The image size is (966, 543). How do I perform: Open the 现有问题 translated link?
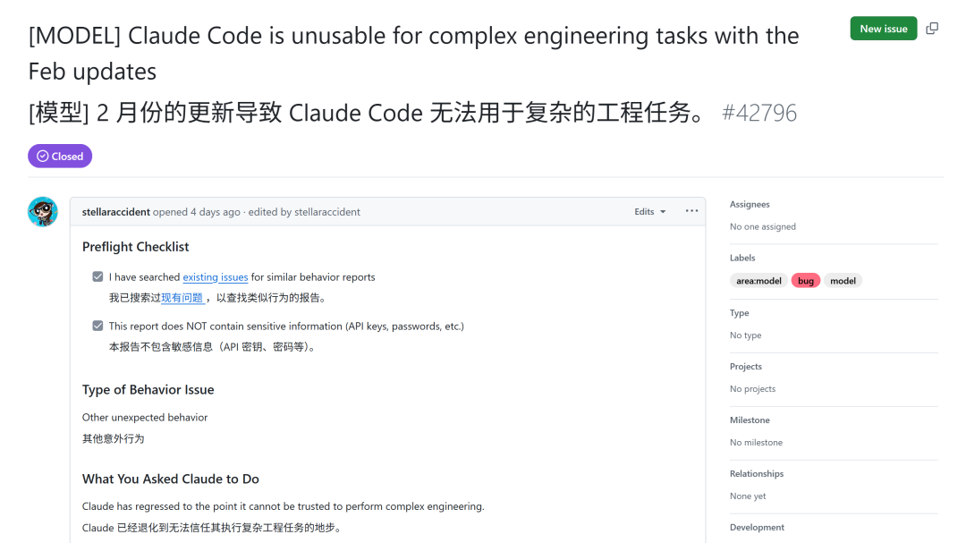pyautogui.click(x=182, y=298)
